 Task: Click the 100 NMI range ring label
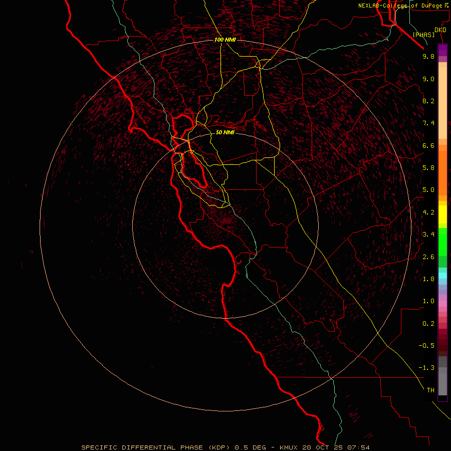pos(225,40)
